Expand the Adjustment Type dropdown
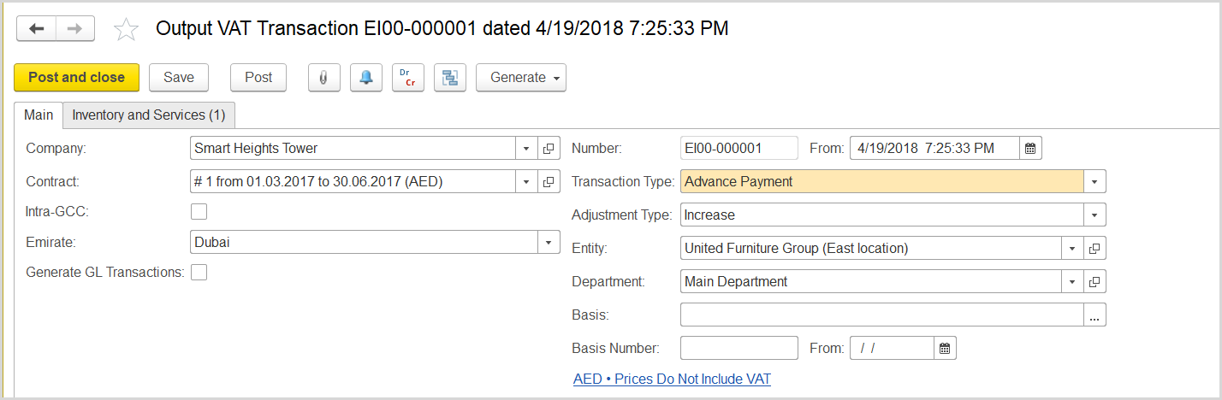 1094,215
